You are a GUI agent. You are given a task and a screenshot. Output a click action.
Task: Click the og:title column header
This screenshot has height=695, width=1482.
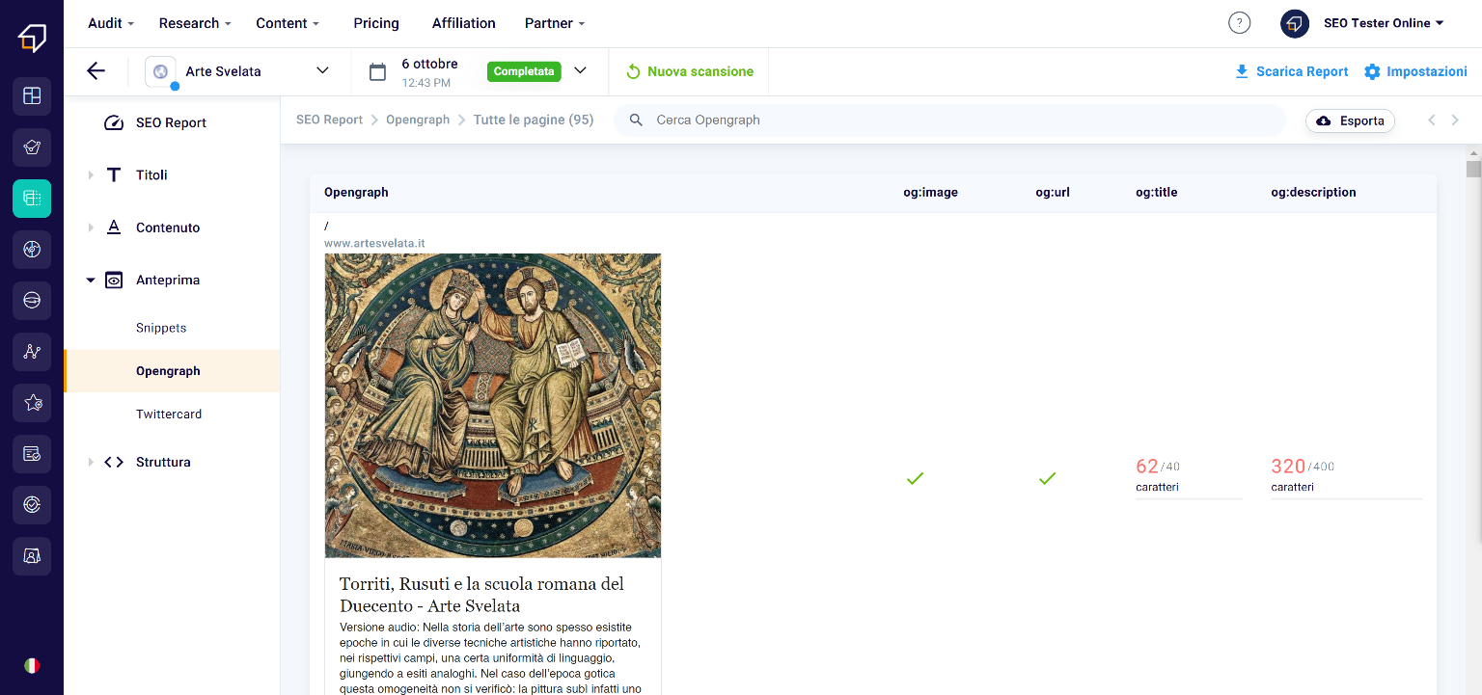tap(1156, 192)
